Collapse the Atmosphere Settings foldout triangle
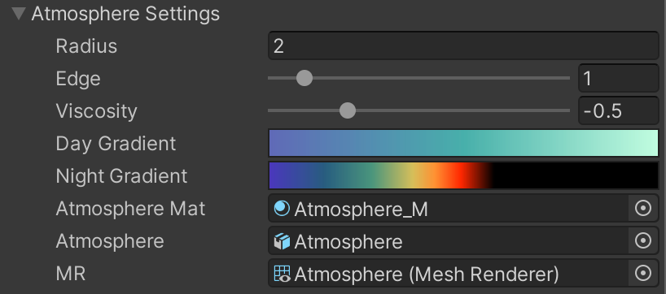Viewport: 666px width, 294px height. tap(19, 14)
